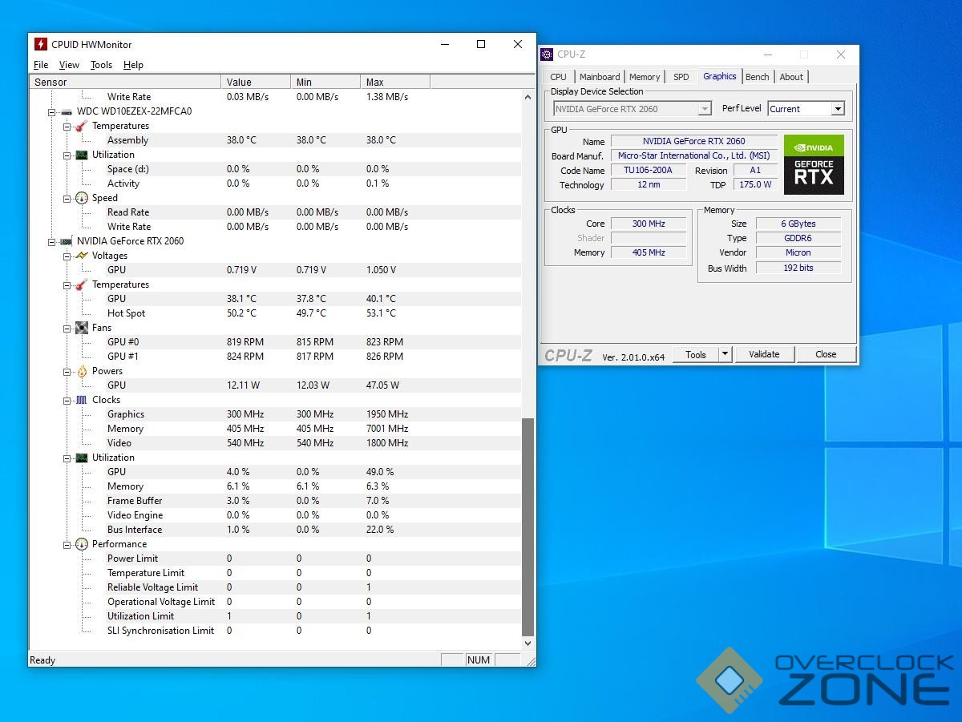This screenshot has height=722, width=962.
Task: Switch to the Memory tab in CPU-Z
Action: pyautogui.click(x=645, y=77)
